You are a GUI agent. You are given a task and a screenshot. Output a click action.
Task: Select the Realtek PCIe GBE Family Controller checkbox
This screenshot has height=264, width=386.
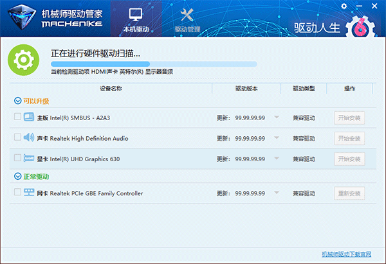(x=17, y=193)
